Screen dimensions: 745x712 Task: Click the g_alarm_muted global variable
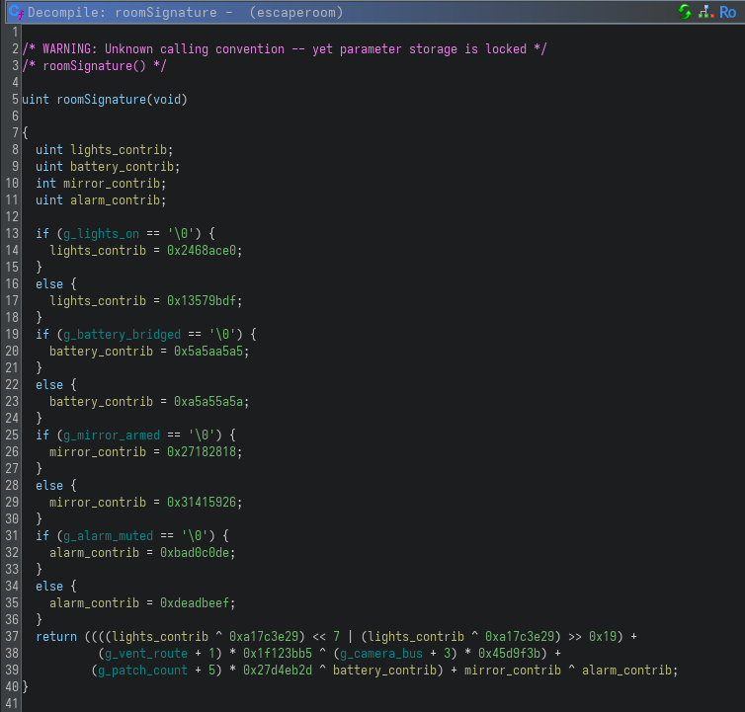(x=108, y=536)
